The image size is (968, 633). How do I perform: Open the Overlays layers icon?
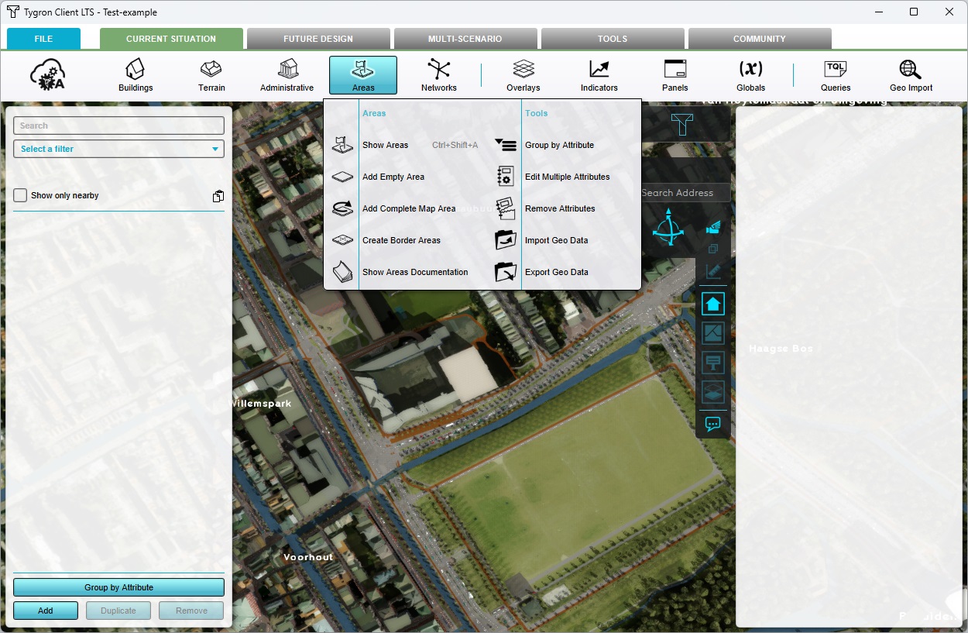(x=523, y=71)
